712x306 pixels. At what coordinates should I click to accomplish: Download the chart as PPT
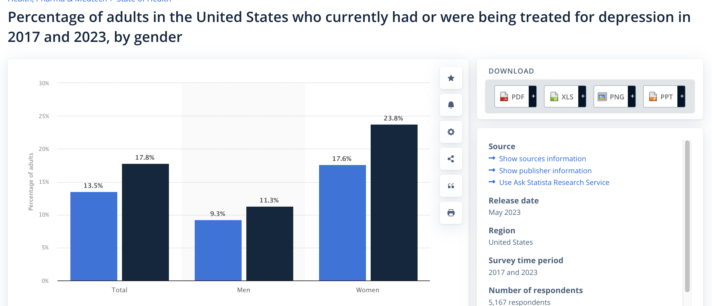click(661, 97)
